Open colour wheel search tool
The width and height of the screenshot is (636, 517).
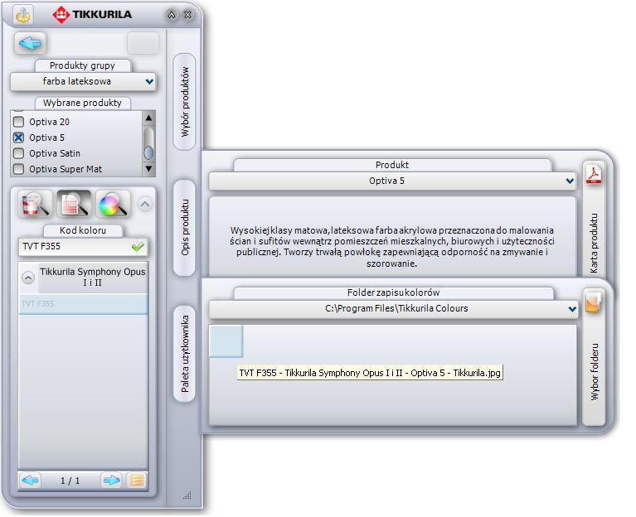pyautogui.click(x=113, y=204)
